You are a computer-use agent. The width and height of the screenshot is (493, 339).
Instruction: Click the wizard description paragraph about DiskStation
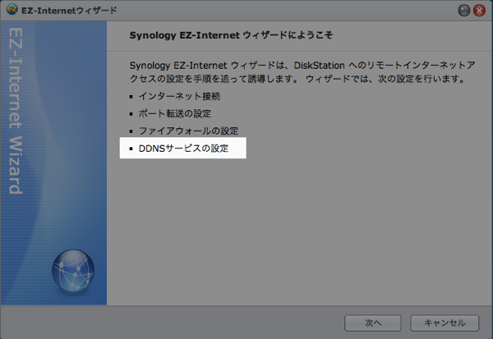point(302,72)
